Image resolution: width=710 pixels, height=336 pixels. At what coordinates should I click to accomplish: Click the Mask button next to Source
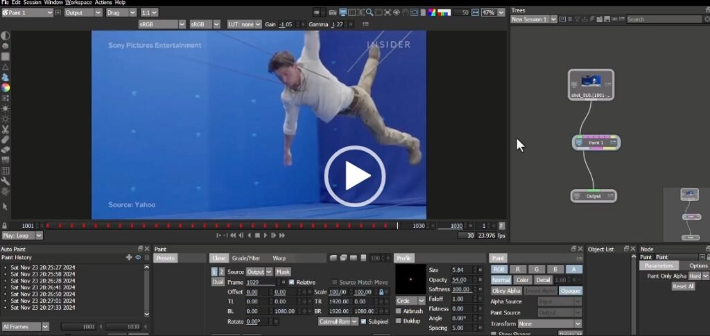click(283, 272)
